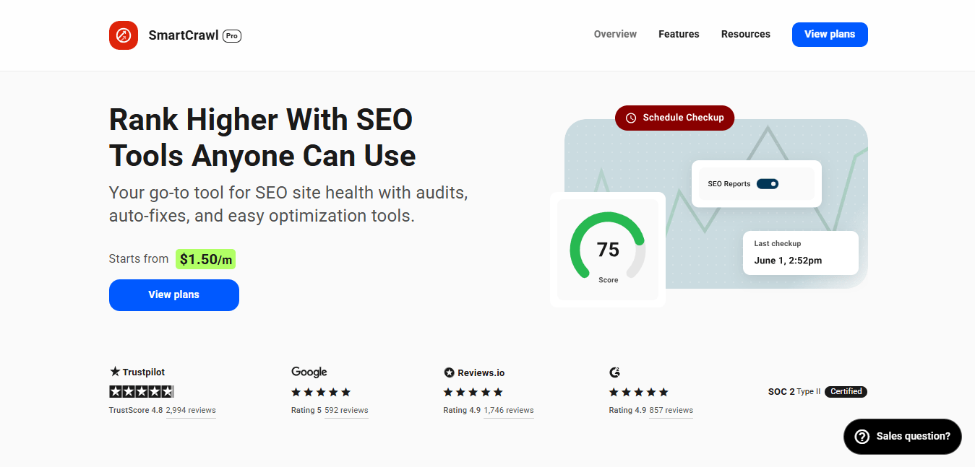The image size is (975, 467).
Task: Click the Schedule Checkup button
Action: point(674,118)
